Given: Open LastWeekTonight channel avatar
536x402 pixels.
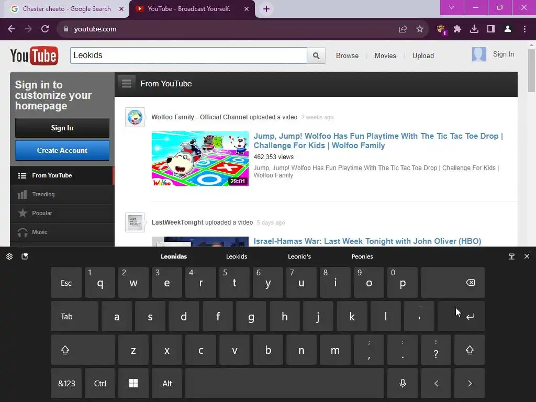Looking at the screenshot, I should click(135, 222).
